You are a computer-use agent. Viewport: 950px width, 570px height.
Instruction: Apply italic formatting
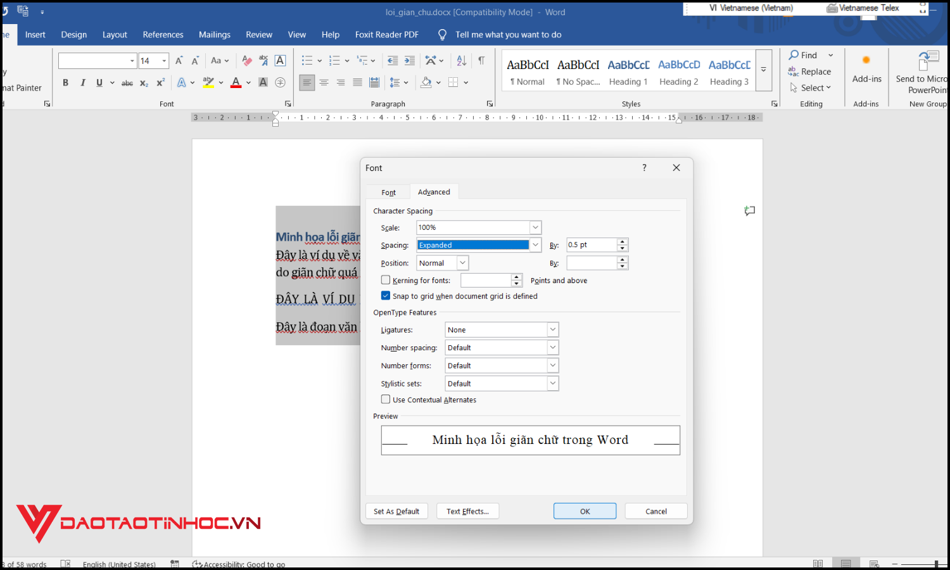(83, 82)
